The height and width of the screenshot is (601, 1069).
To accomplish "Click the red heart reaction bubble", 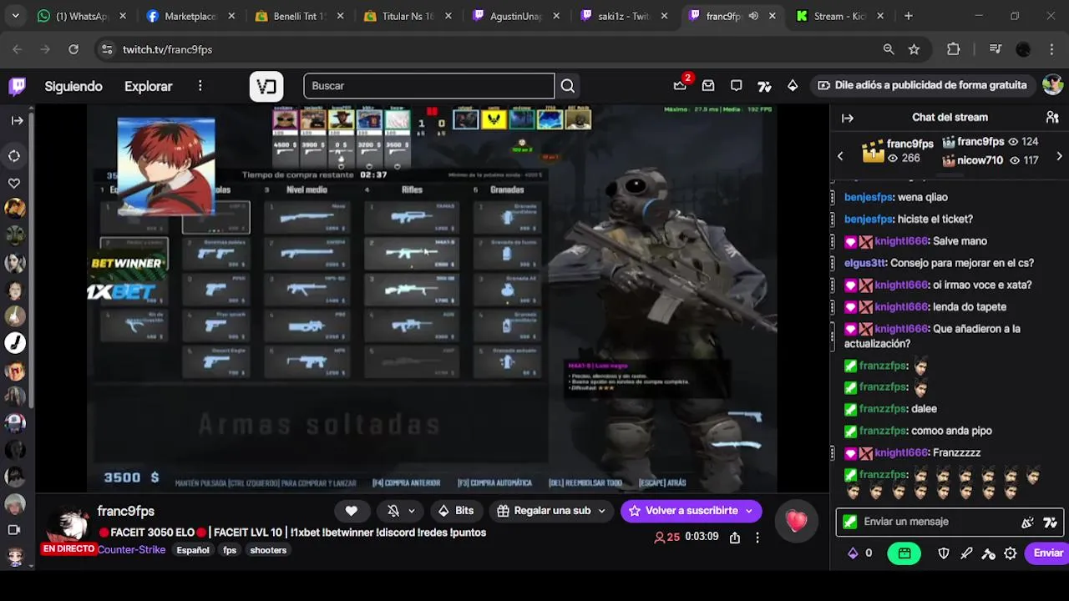I will pos(796,522).
